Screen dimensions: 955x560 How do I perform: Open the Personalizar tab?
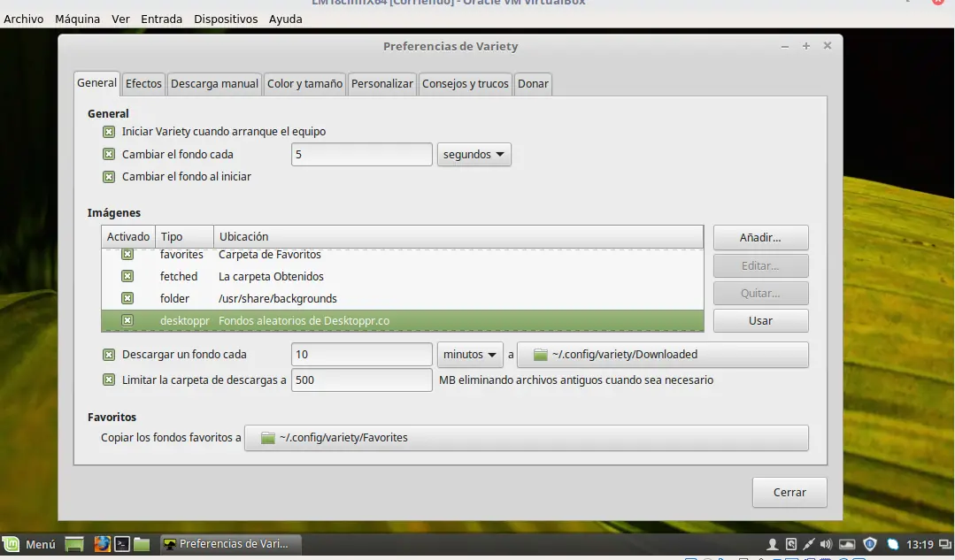pos(381,84)
